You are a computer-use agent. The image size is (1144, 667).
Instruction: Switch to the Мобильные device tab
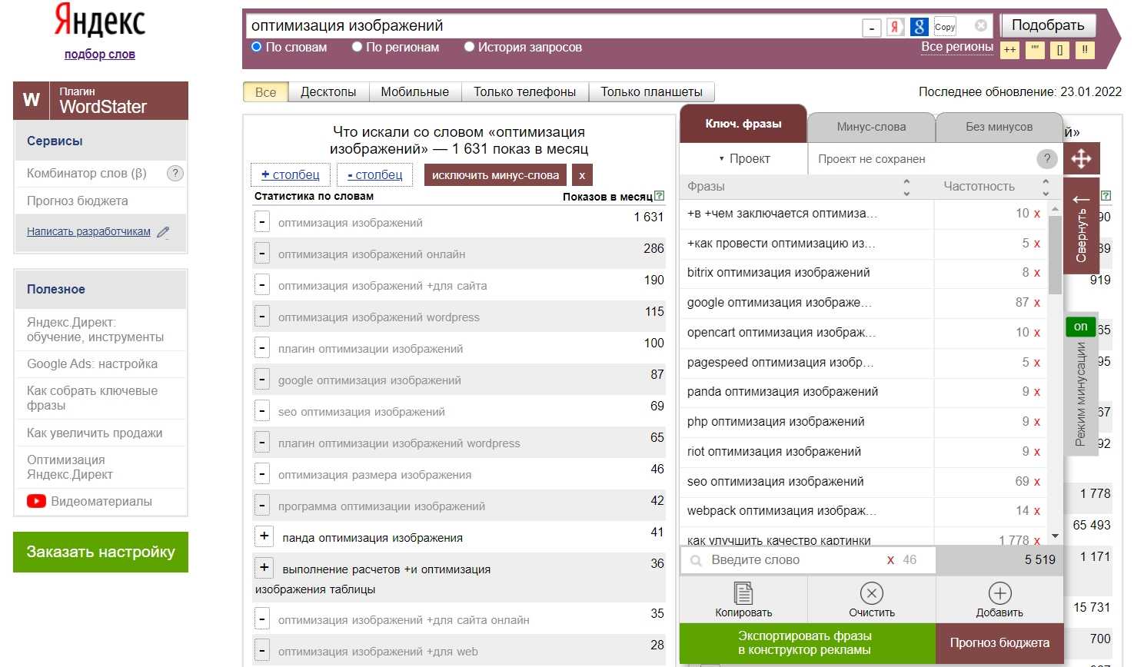coord(414,92)
